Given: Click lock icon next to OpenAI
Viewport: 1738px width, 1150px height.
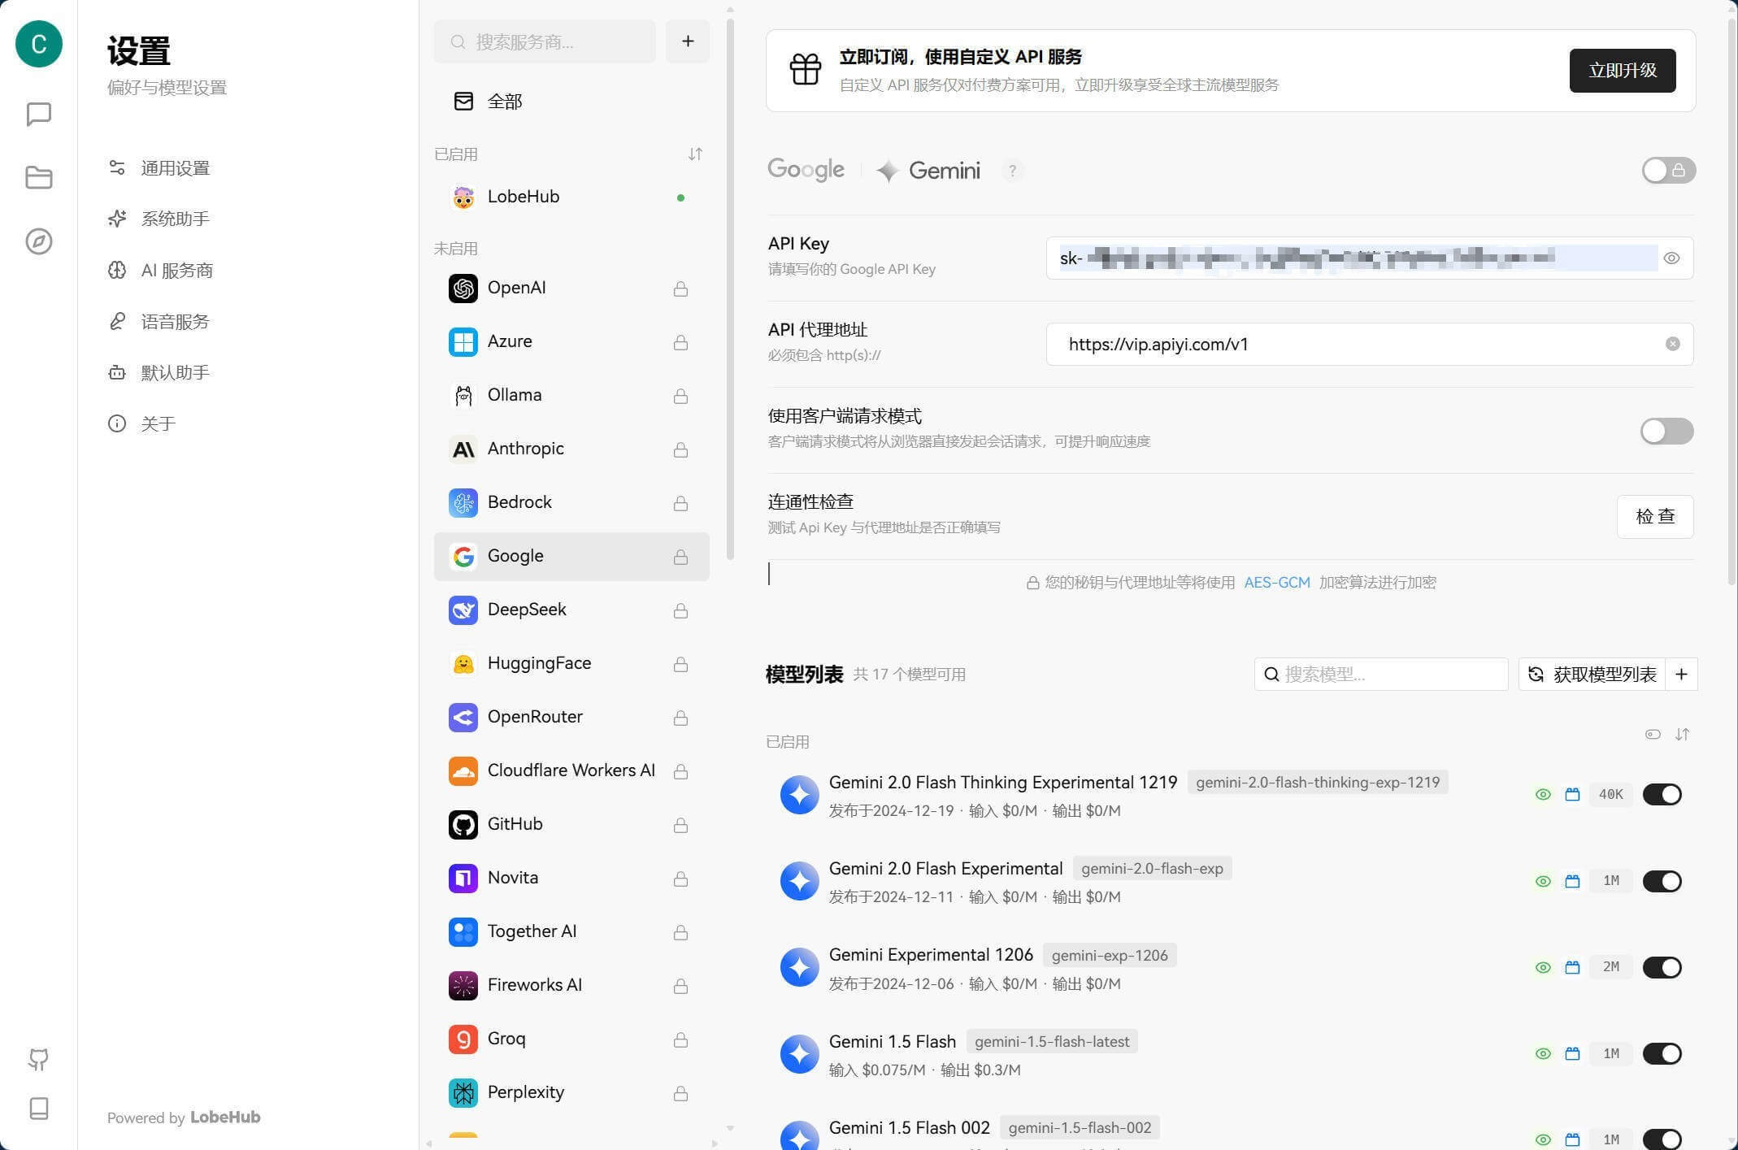Looking at the screenshot, I should click(x=680, y=289).
